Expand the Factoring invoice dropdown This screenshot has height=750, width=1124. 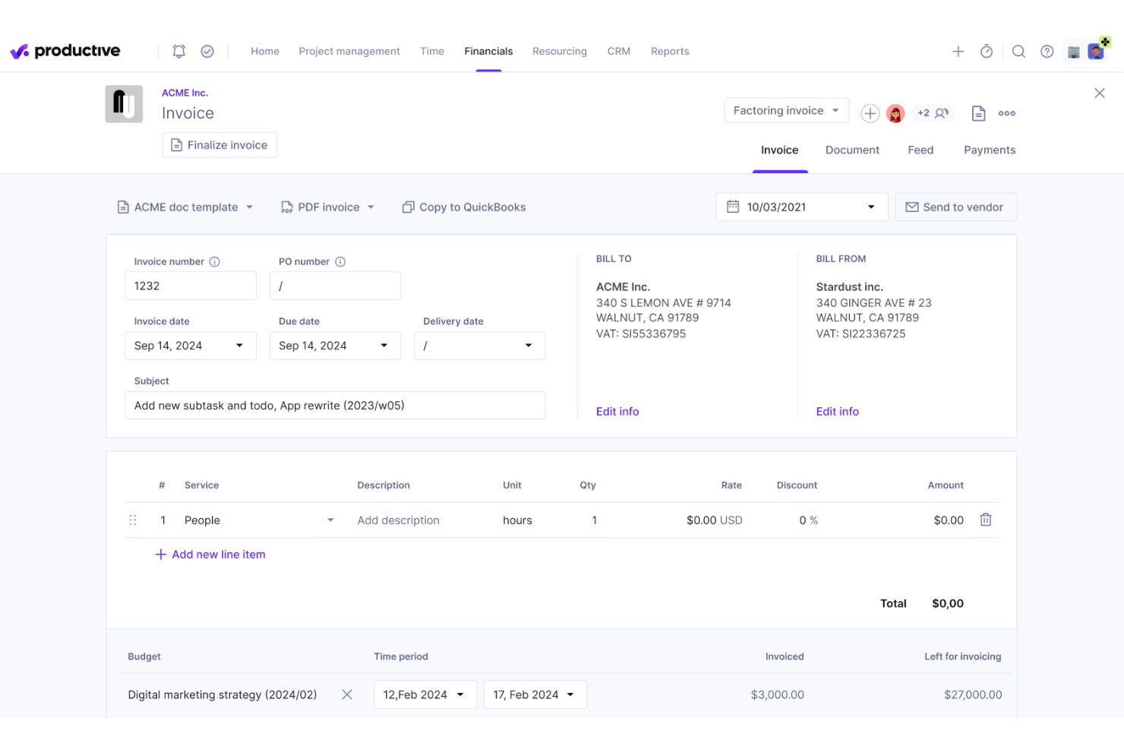[787, 111]
